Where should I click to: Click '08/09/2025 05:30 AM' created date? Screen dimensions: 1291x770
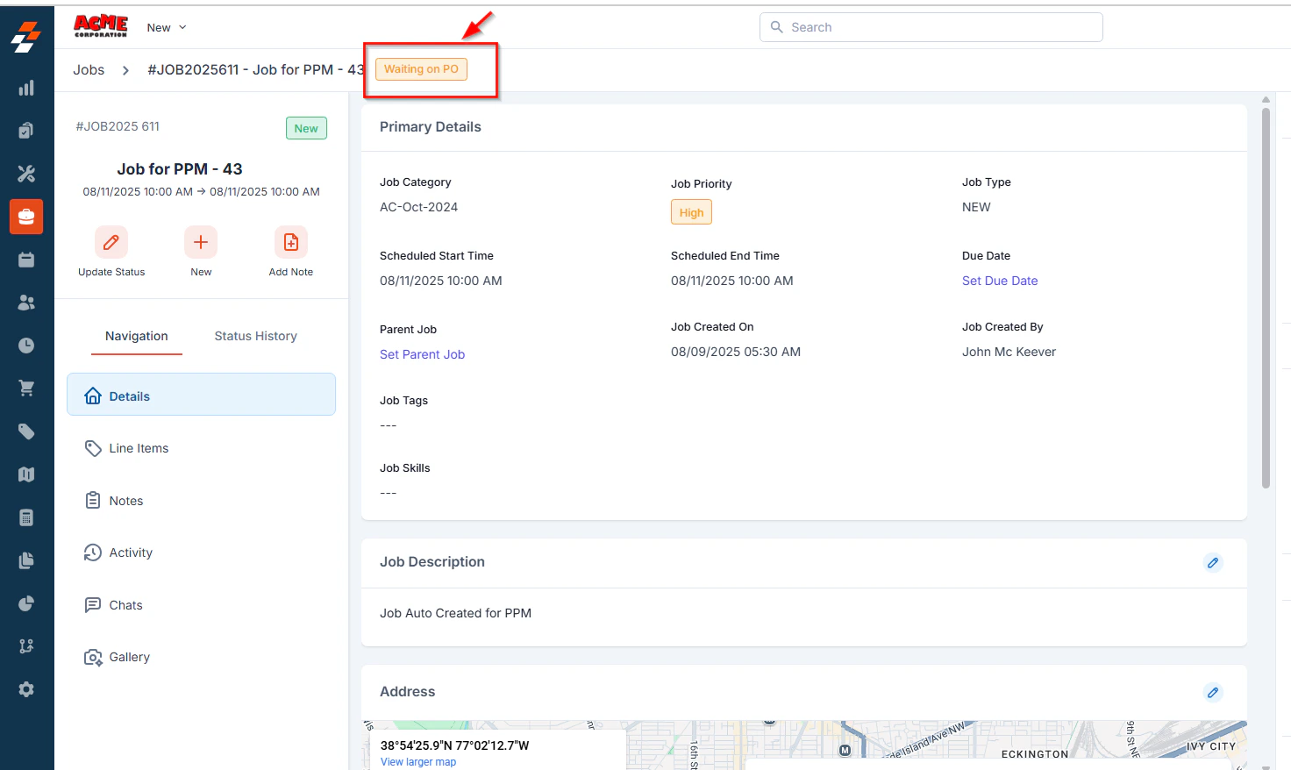click(736, 352)
